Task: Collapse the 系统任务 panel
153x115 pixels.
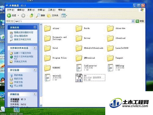Action: [35, 27]
